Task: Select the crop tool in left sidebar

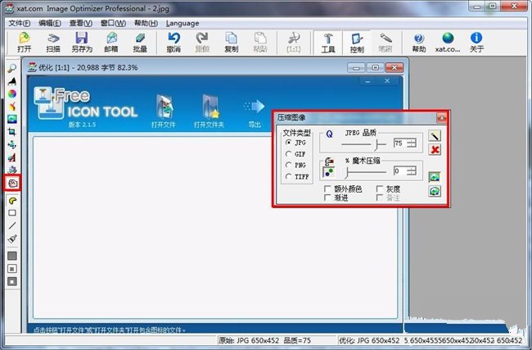Action: pos(12,132)
